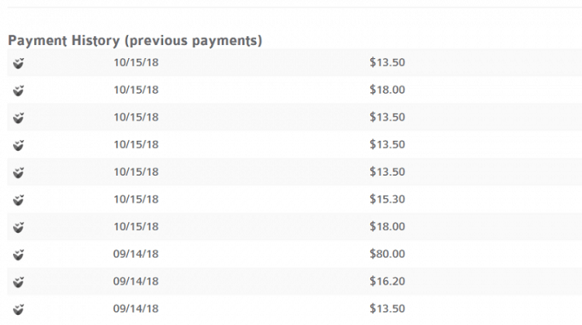The image size is (582, 325).
Task: Select the $18.00 amount directly above $80.00
Action: [x=387, y=227]
